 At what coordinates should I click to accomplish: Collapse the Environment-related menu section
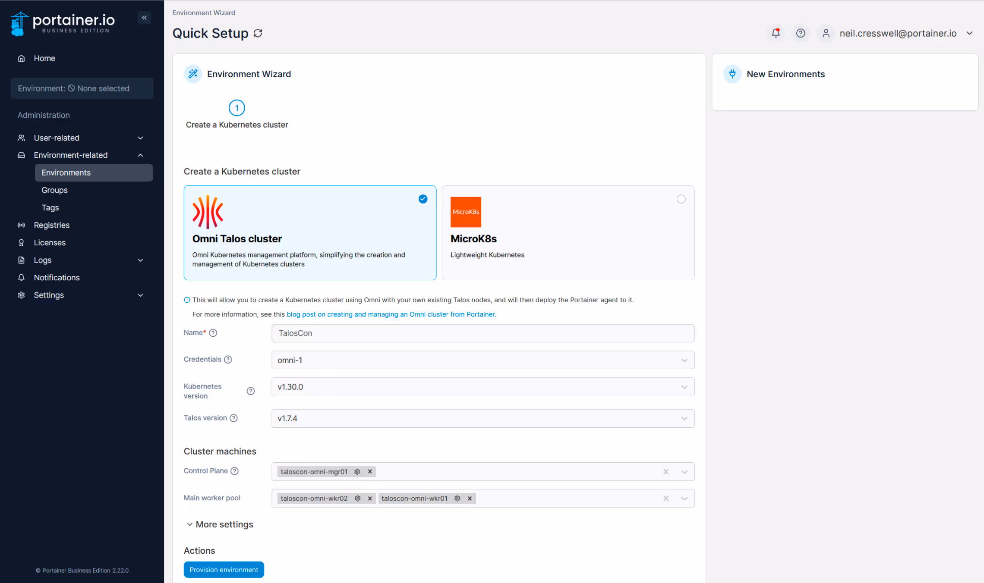[140, 155]
